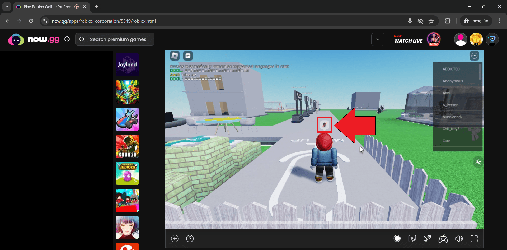This screenshot has height=250, width=507.
Task: Open the Roblox menu icon in game
Action: pyautogui.click(x=175, y=56)
